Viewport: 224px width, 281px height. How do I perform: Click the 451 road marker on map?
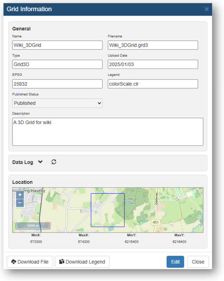point(155,222)
